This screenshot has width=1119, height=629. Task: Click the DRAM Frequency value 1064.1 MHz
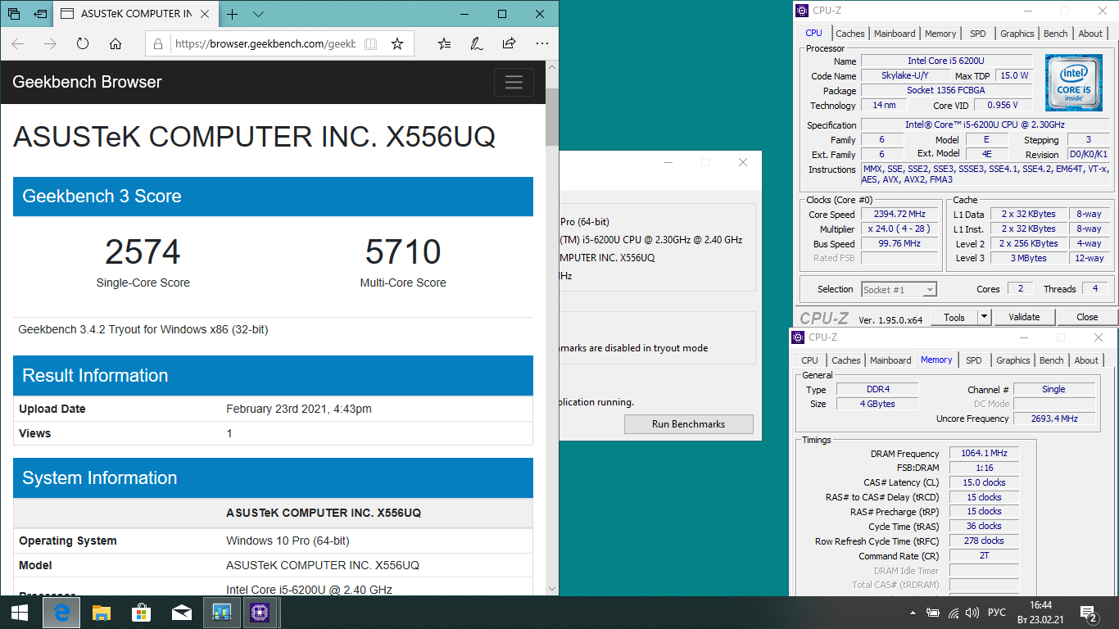point(985,454)
